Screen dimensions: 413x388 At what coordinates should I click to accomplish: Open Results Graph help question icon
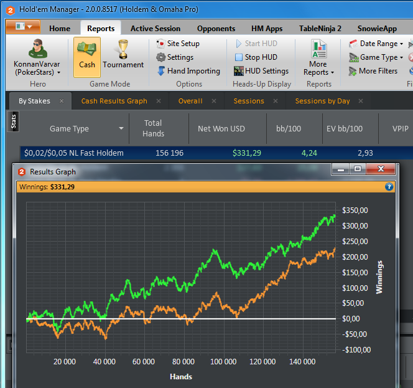click(389, 187)
